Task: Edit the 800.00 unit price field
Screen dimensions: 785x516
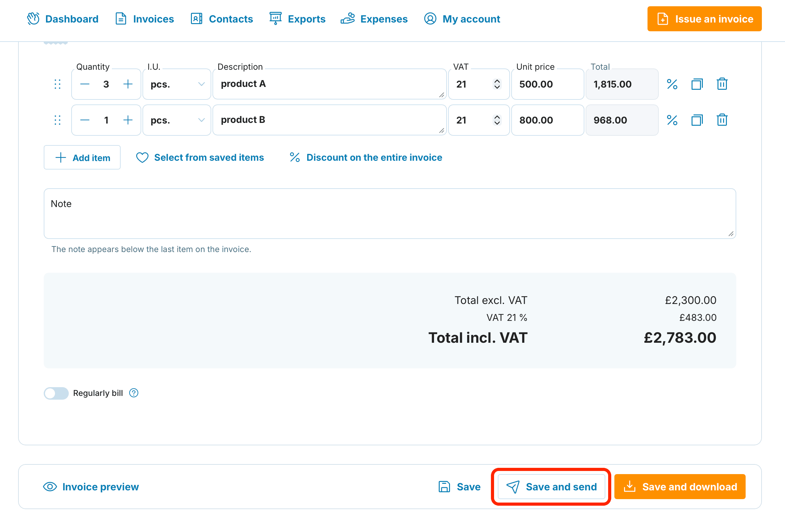Action: coord(547,120)
